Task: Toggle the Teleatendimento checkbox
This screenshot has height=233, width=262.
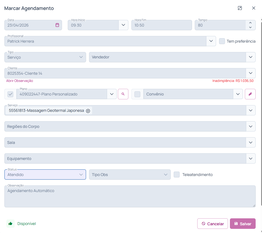Action: coord(177,175)
